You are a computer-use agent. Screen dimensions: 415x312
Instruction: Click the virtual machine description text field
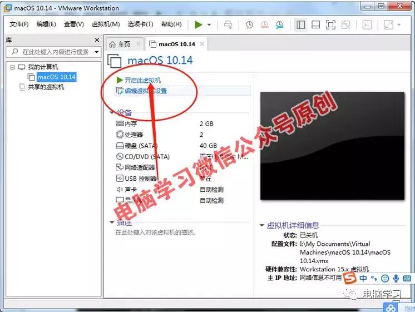click(x=156, y=232)
